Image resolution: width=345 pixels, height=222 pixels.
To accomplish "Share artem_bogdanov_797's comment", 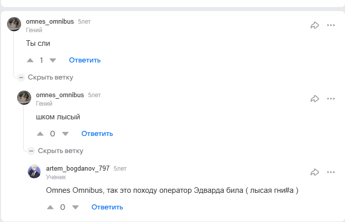I will point(315,172).
